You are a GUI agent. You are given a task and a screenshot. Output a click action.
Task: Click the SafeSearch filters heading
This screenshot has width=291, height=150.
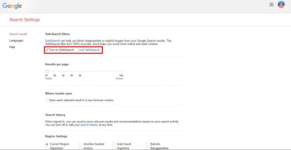tap(57, 34)
